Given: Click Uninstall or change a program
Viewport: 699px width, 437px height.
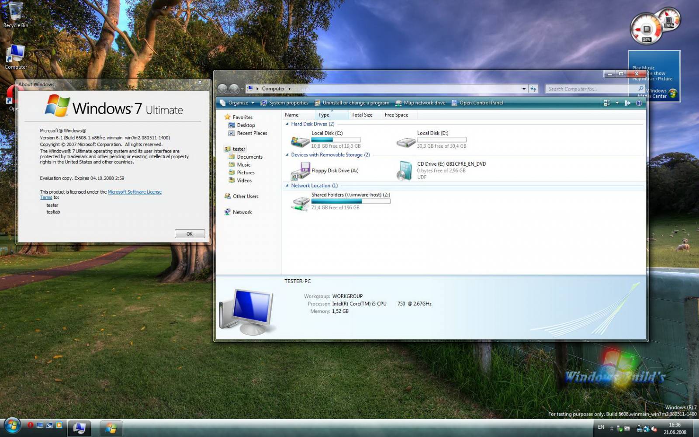Looking at the screenshot, I should (352, 103).
